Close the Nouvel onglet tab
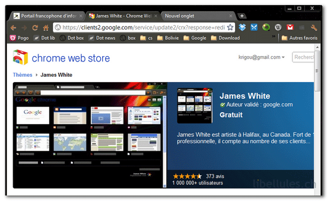The image size is (328, 201). (230, 16)
